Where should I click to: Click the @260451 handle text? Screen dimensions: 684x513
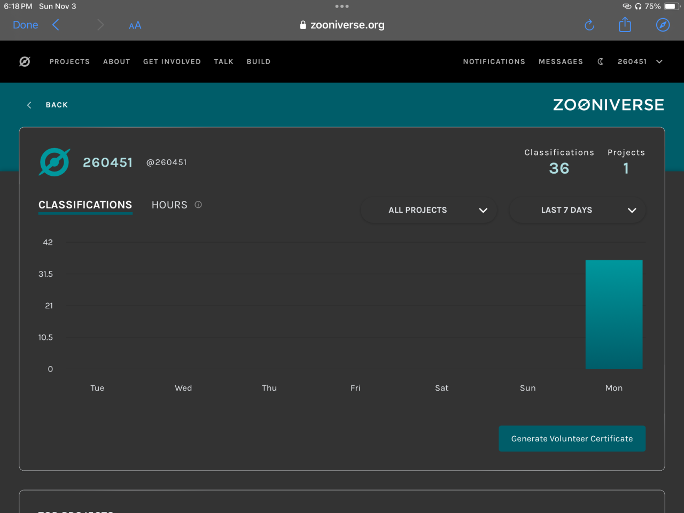167,162
